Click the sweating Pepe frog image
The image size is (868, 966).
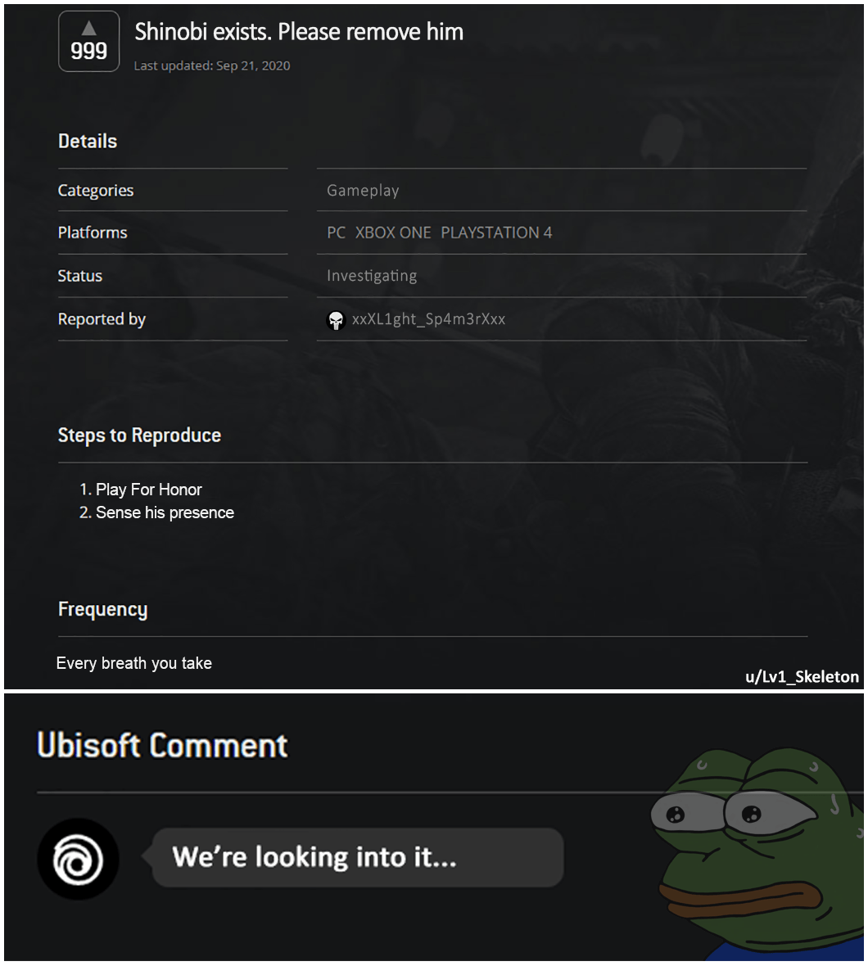tap(757, 853)
